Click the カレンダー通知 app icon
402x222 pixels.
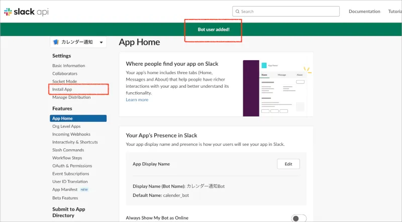click(56, 42)
